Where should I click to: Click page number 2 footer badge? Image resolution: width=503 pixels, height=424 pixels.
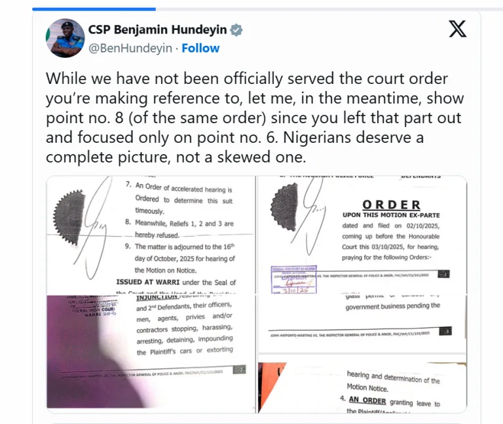point(239,370)
